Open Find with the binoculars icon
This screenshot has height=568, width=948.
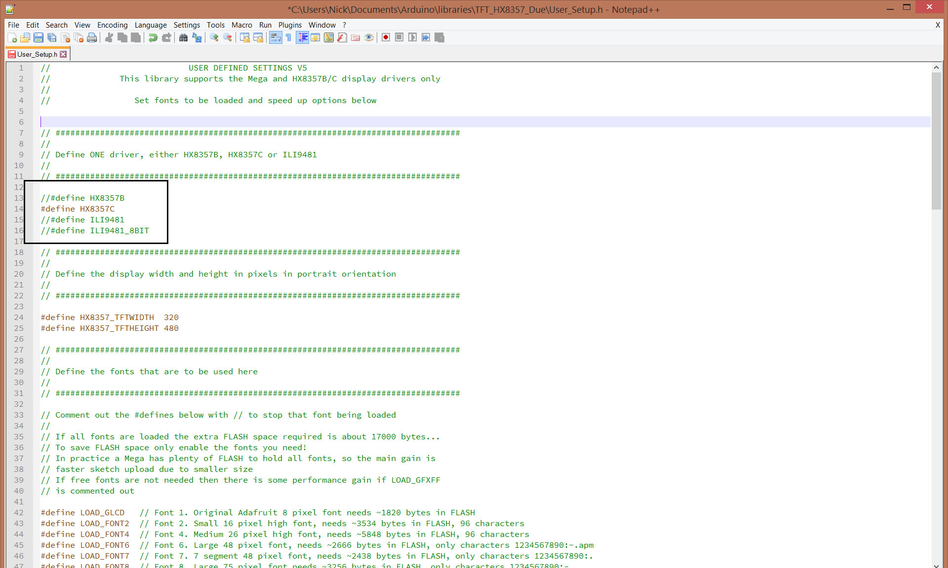coord(183,38)
